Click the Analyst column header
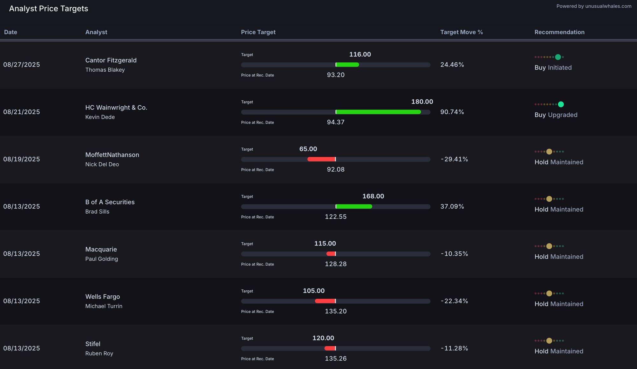This screenshot has width=637, height=369. coord(96,32)
